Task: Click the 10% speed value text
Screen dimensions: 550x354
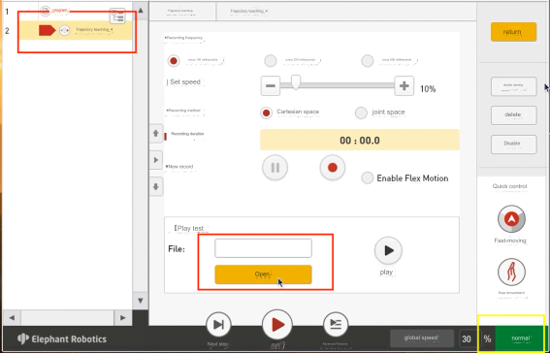Action: pyautogui.click(x=428, y=89)
